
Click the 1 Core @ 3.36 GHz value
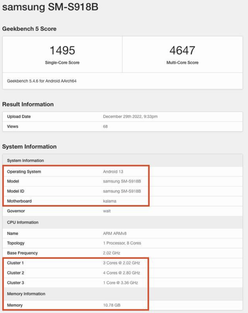tap(121, 283)
